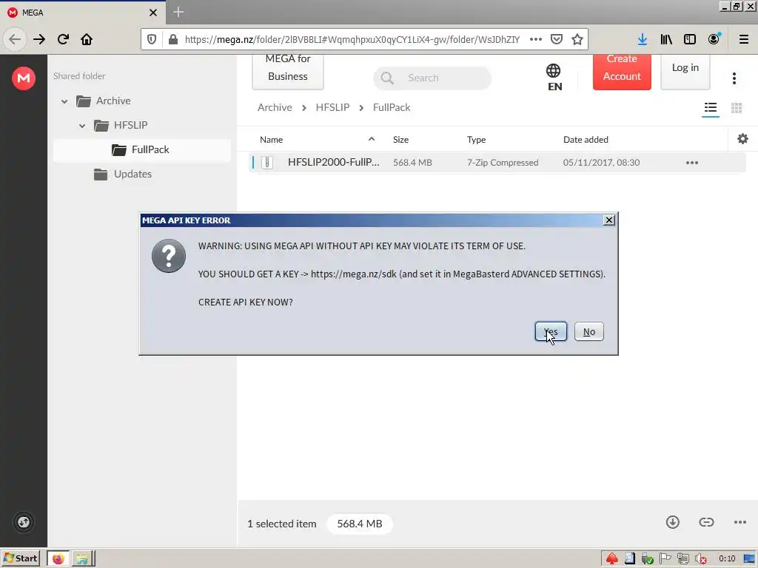Click taskbar clock showing 0:10
The width and height of the screenshot is (758, 568).
click(727, 559)
